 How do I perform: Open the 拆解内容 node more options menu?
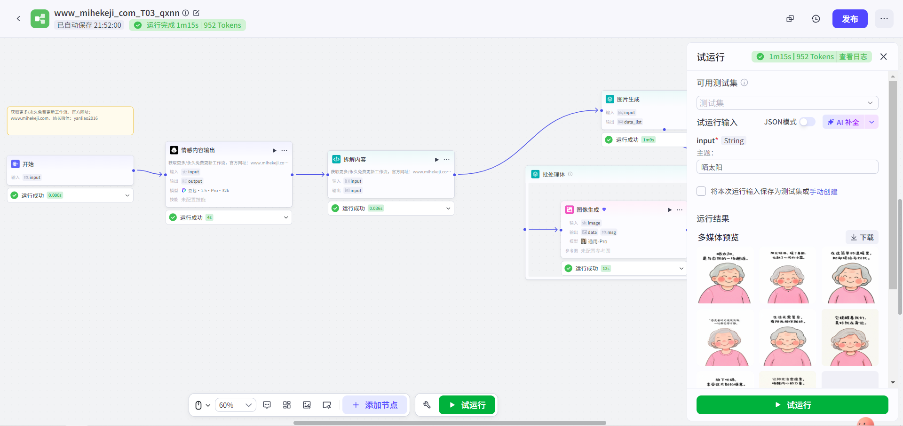click(x=447, y=160)
